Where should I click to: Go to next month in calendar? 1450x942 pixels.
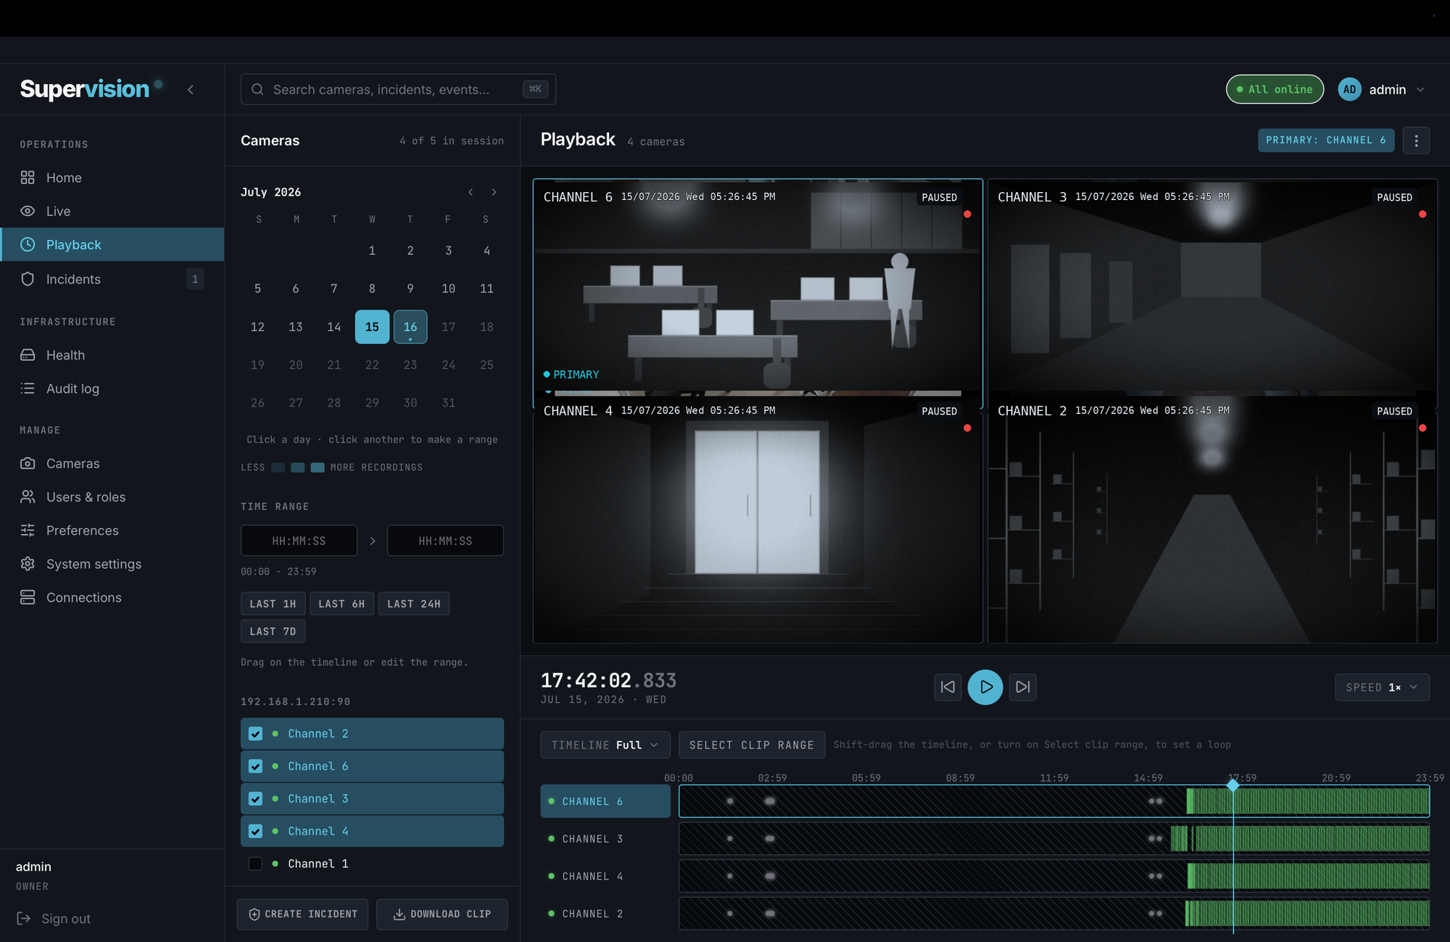click(x=494, y=192)
